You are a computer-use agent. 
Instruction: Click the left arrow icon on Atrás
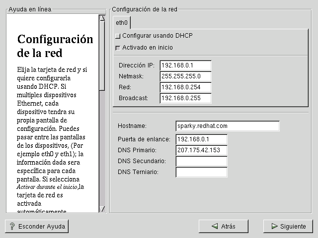click(x=215, y=226)
